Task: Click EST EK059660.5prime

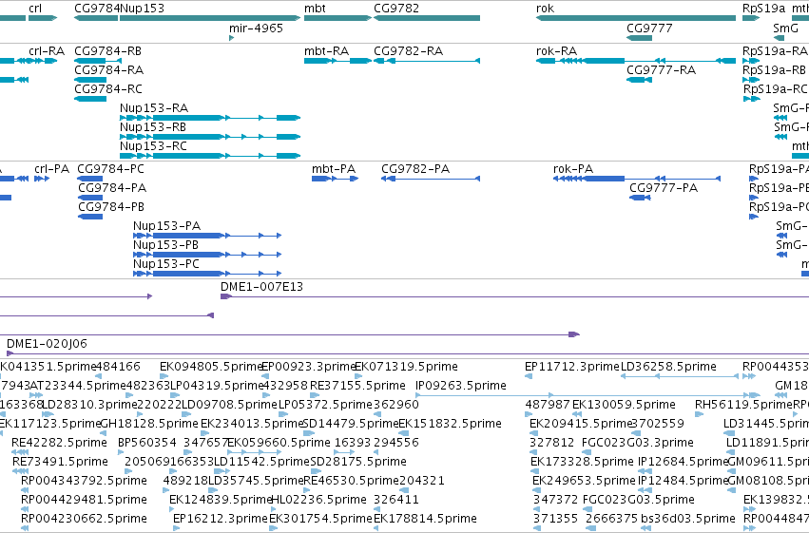Action: click(x=279, y=443)
